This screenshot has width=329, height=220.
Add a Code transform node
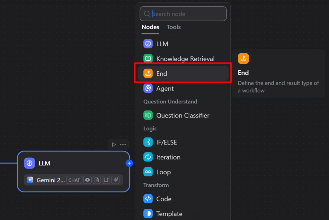click(x=148, y=198)
